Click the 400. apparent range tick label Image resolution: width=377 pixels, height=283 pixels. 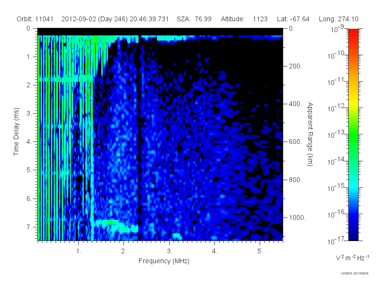(295, 104)
